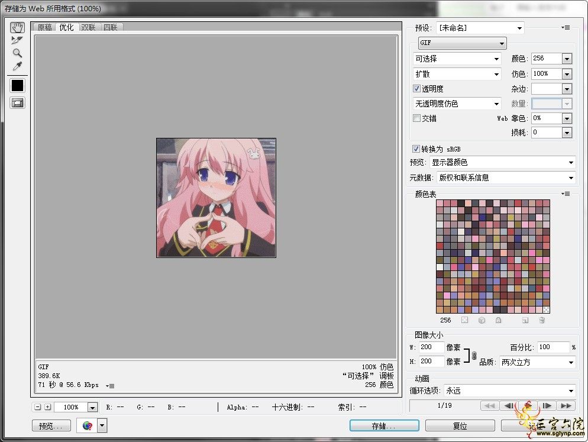The image size is (588, 442).
Task: Open the browser selection dropdown arrow
Action: click(102, 426)
